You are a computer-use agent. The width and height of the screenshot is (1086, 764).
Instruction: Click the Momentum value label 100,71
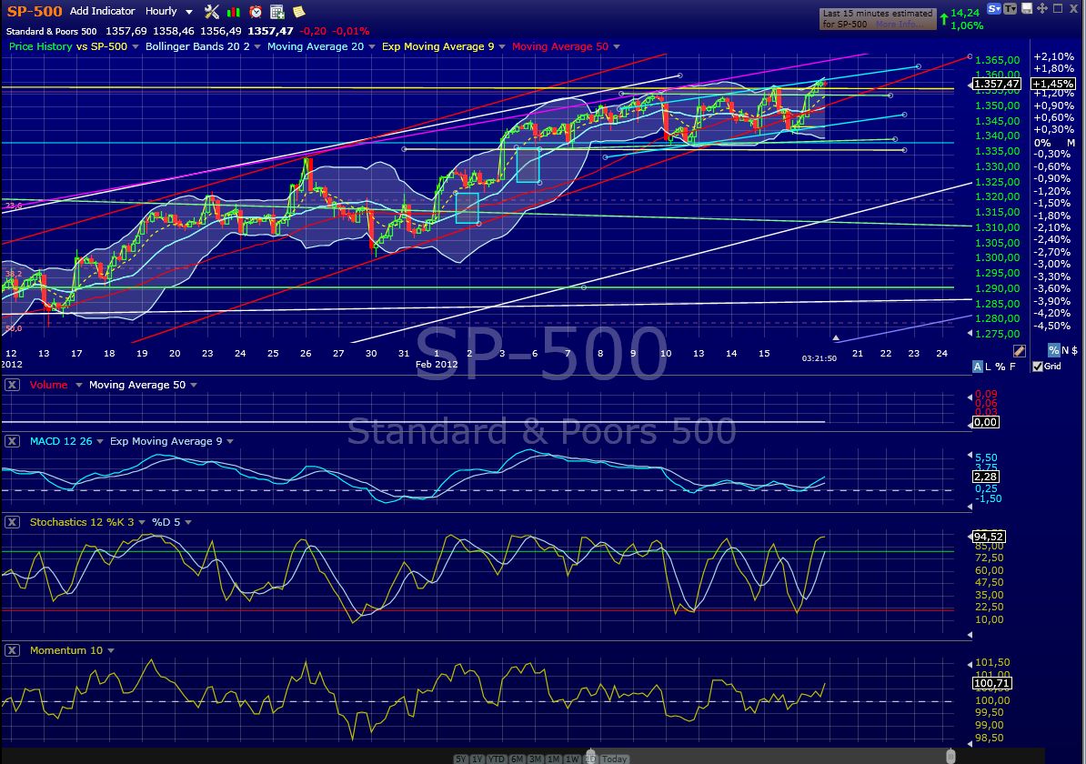click(x=992, y=684)
